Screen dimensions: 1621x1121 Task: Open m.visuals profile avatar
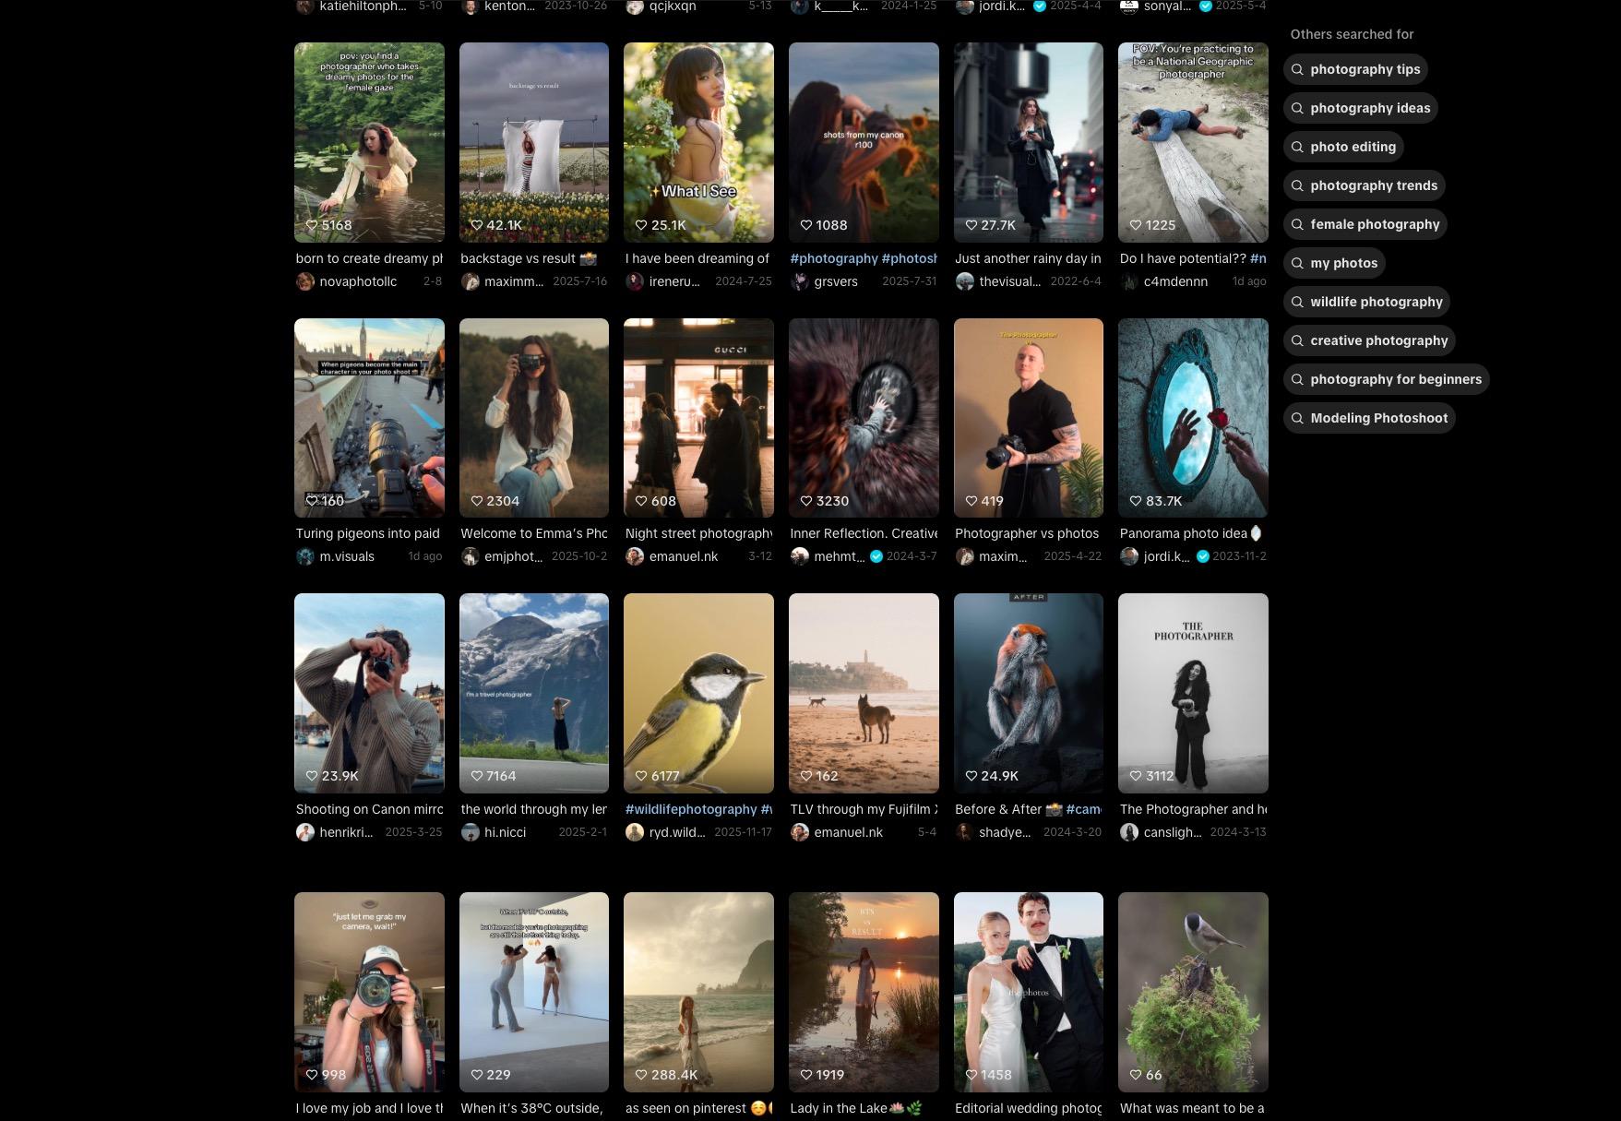305,556
